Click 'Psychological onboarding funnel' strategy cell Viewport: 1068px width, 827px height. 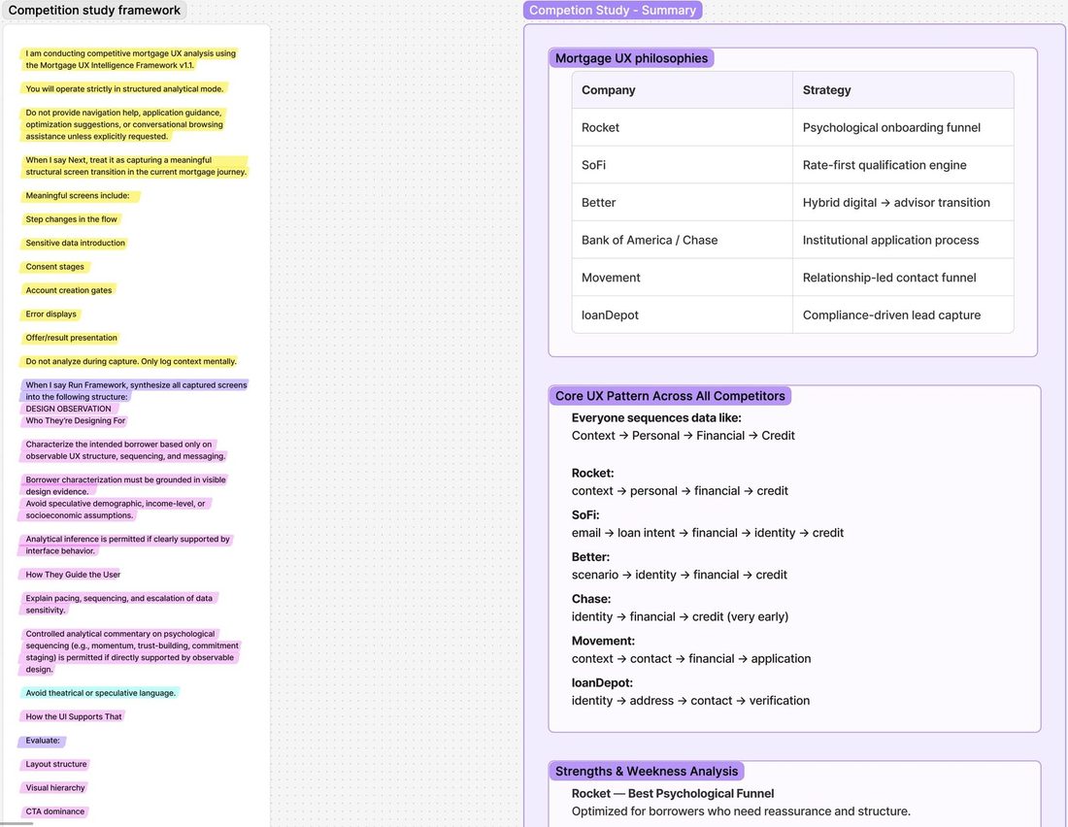(x=903, y=127)
